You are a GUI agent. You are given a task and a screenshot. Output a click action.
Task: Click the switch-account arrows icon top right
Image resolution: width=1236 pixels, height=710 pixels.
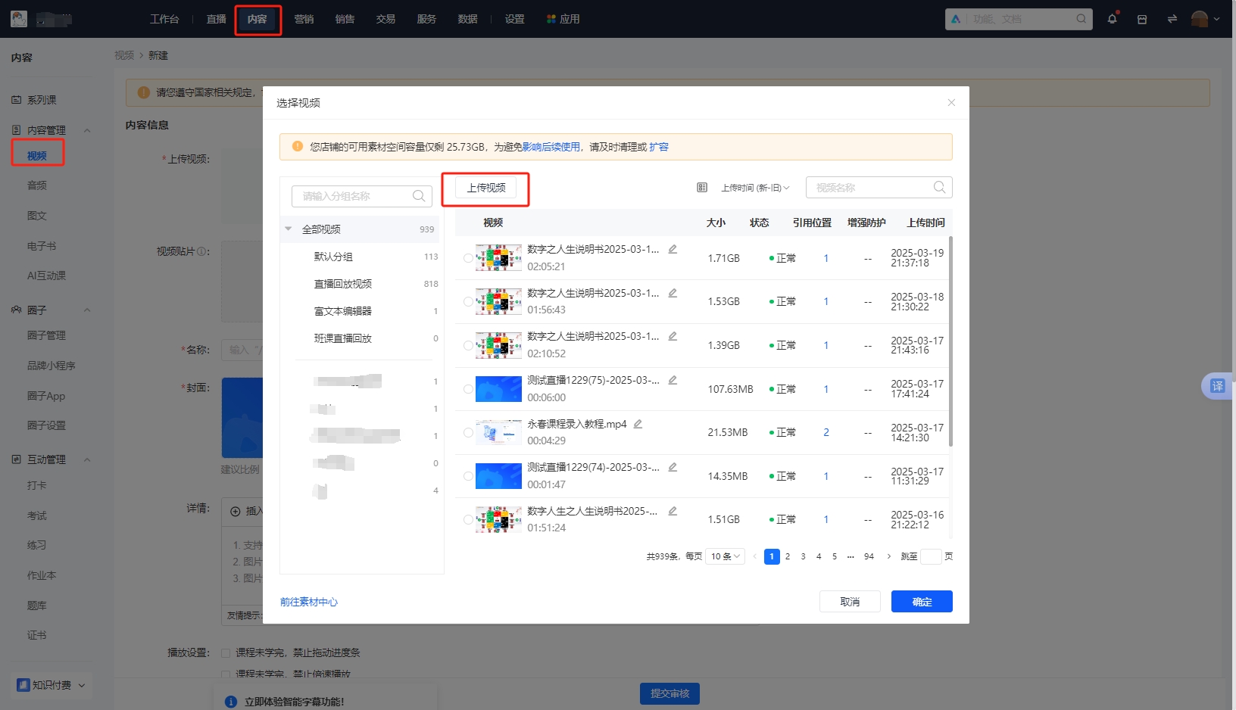pyautogui.click(x=1171, y=19)
